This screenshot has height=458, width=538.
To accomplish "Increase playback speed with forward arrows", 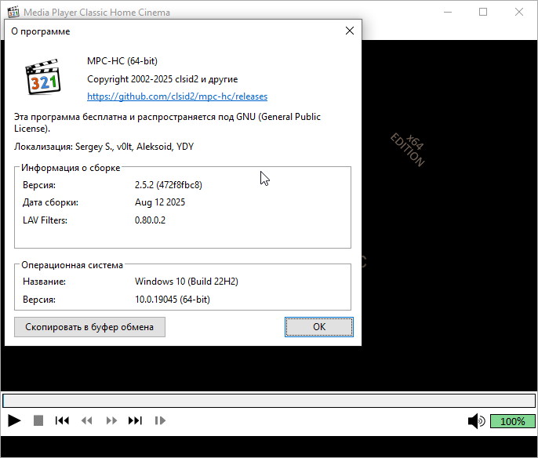I will (111, 420).
